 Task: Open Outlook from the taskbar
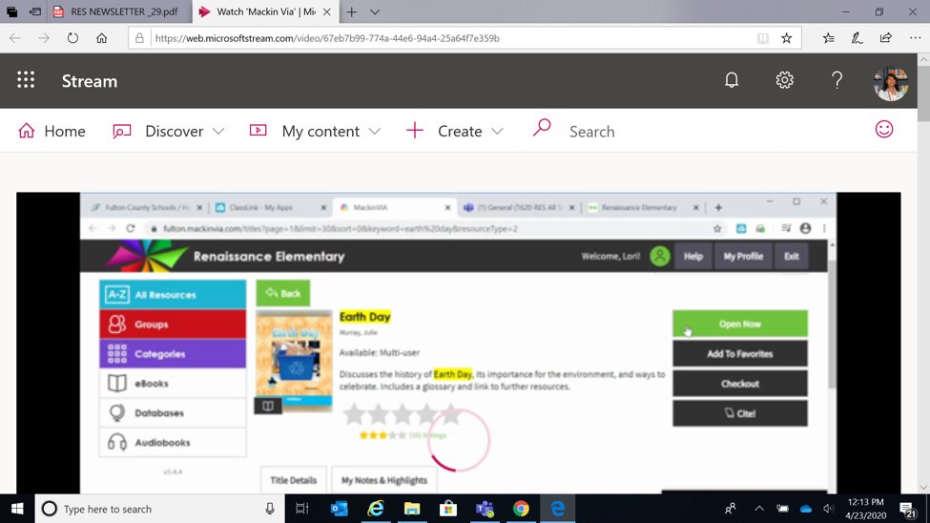(x=339, y=509)
